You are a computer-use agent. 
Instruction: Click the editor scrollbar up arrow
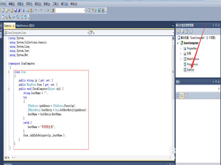pos(173,43)
